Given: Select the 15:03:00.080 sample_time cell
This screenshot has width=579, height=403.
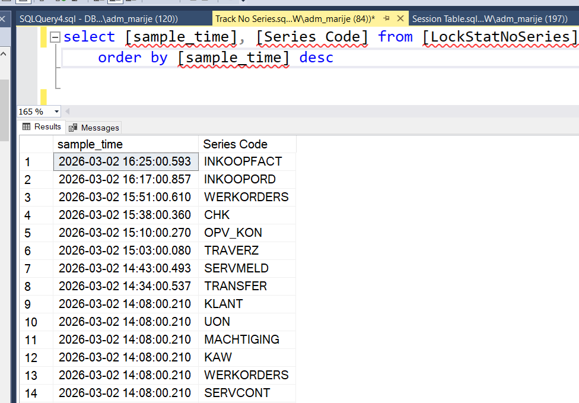Looking at the screenshot, I should pyautogui.click(x=125, y=250).
